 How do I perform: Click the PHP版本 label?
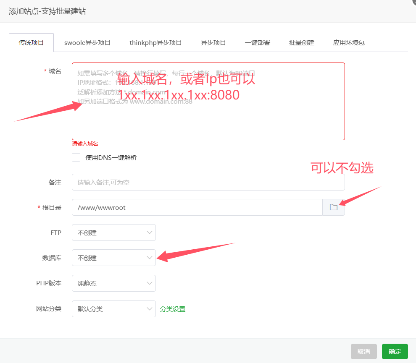click(x=49, y=283)
